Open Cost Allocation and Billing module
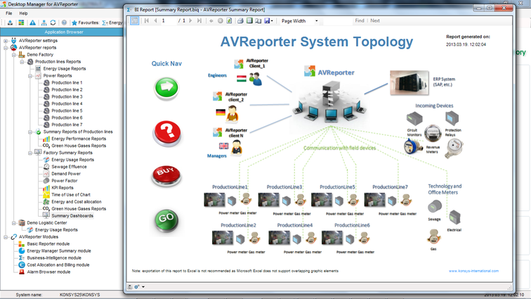Viewport: 531px width, 299px height. point(58,265)
